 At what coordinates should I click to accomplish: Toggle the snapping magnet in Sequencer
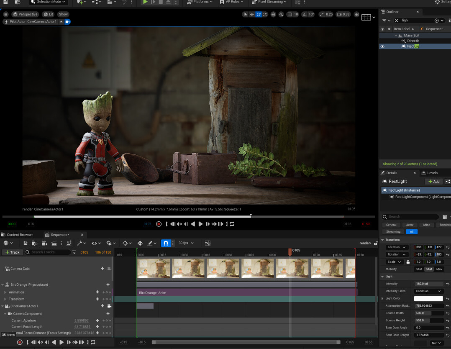[166, 243]
